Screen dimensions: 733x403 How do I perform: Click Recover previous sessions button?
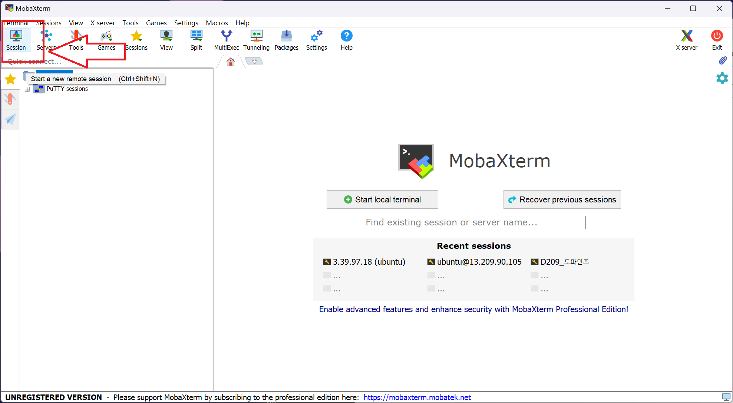[x=562, y=199]
